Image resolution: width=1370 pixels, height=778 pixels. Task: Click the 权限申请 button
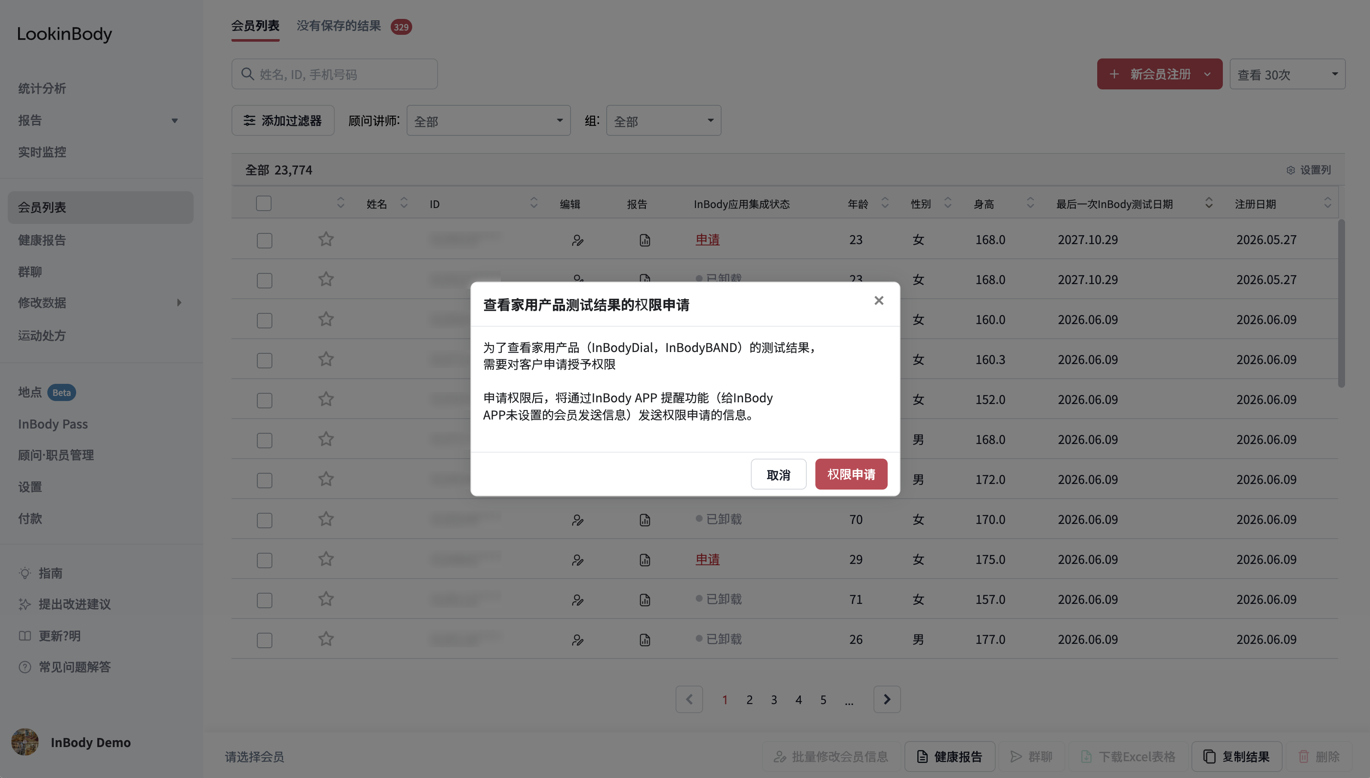point(851,474)
